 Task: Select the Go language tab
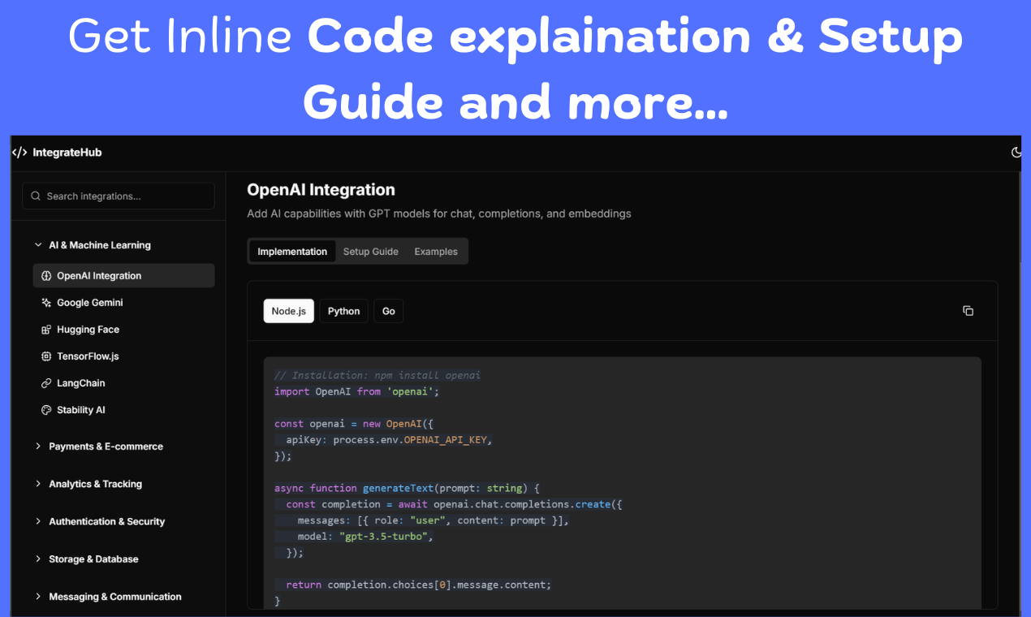(389, 311)
